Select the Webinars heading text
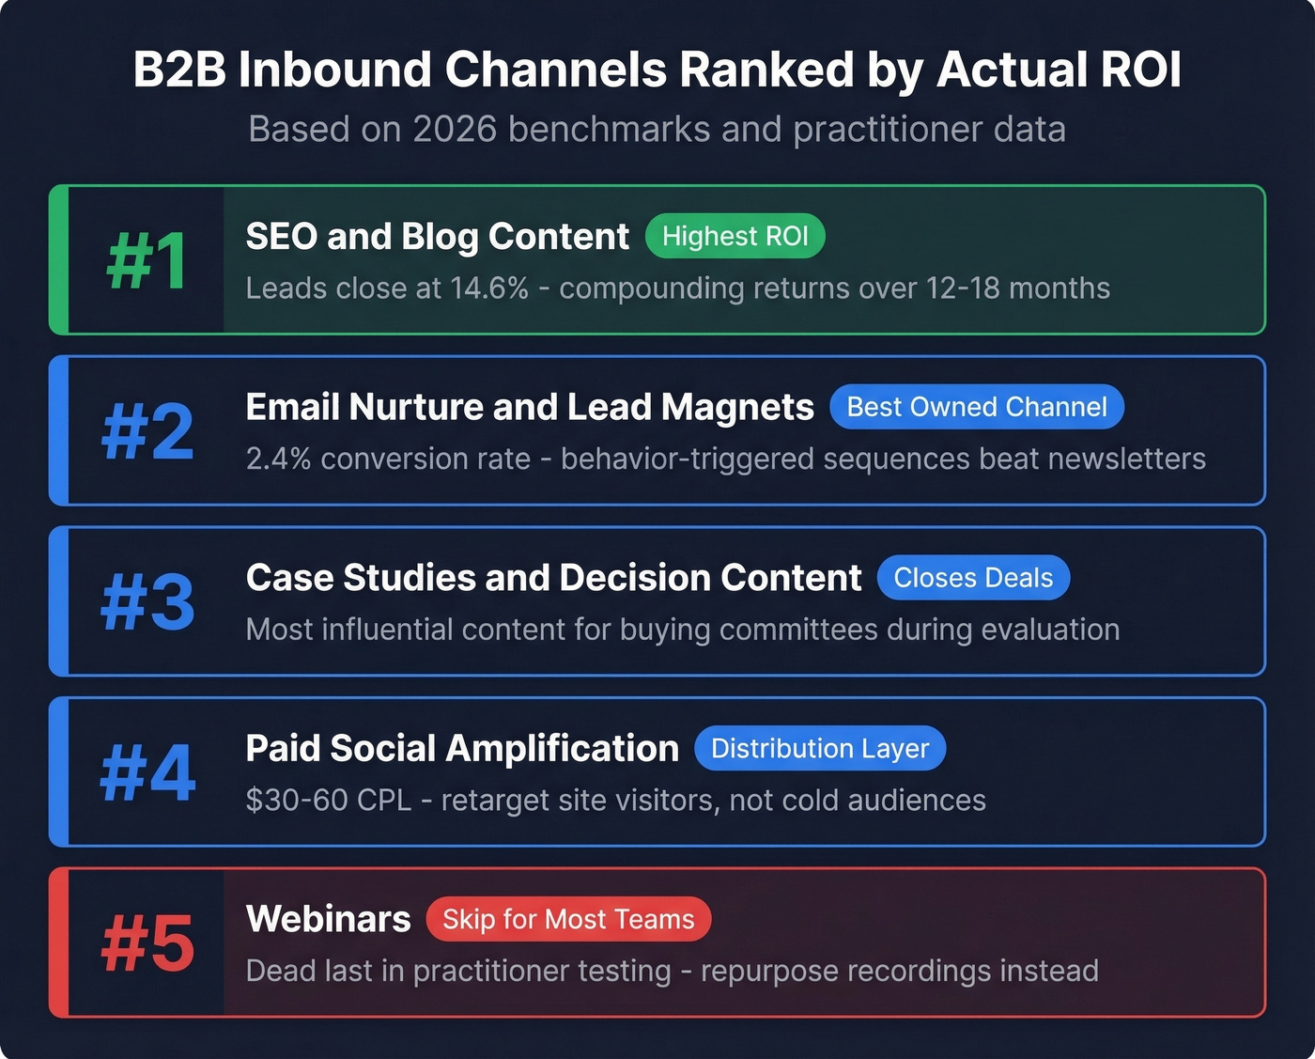 coord(328,919)
